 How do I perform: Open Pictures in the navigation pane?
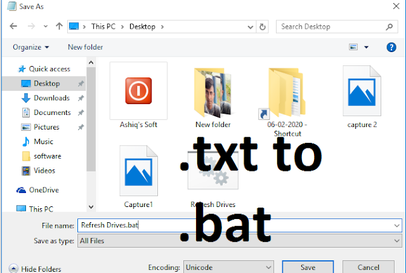click(x=40, y=127)
